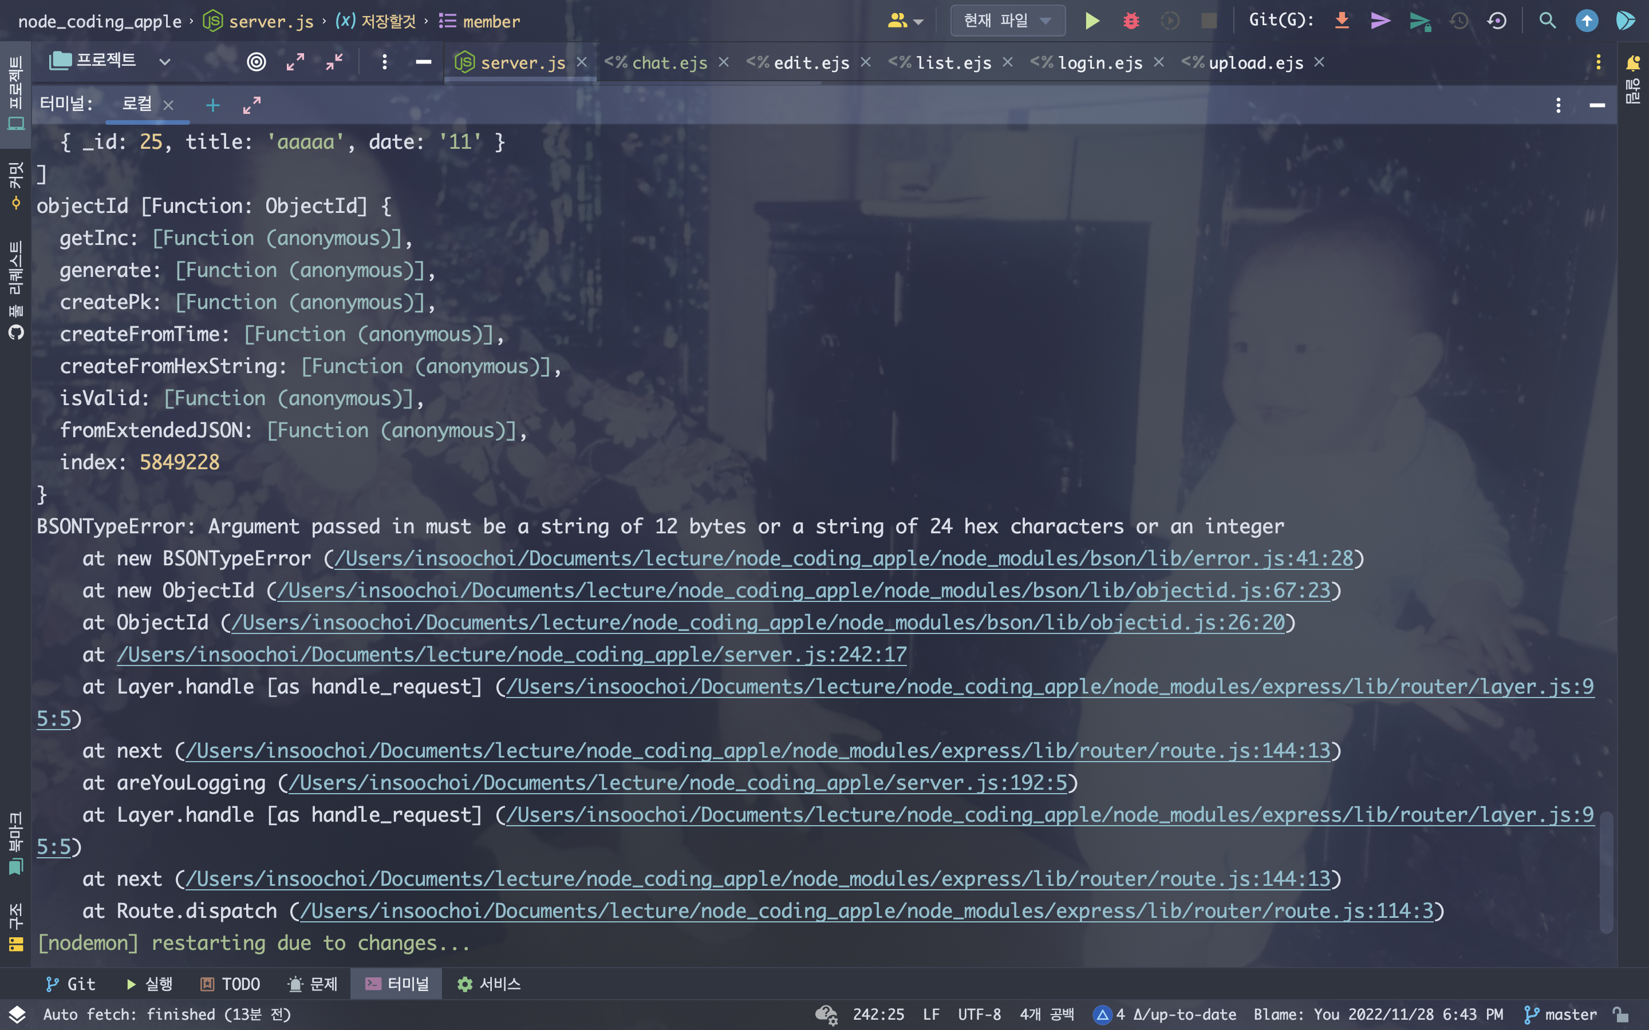The width and height of the screenshot is (1649, 1030).
Task: Click the blue IDE update arrow icon
Action: click(1587, 21)
